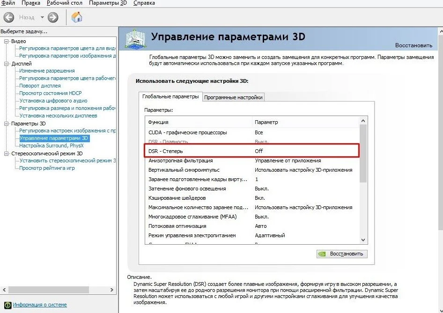Click settings list scroll up arrow
Viewport: 443px width, 313px height.
(363, 121)
